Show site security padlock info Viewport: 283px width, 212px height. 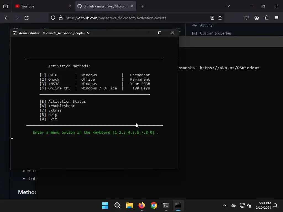pyautogui.click(x=61, y=18)
